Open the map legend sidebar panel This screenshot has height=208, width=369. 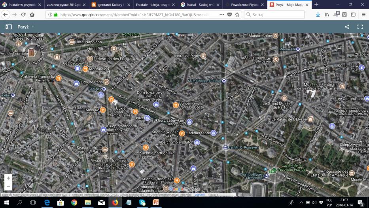9,27
